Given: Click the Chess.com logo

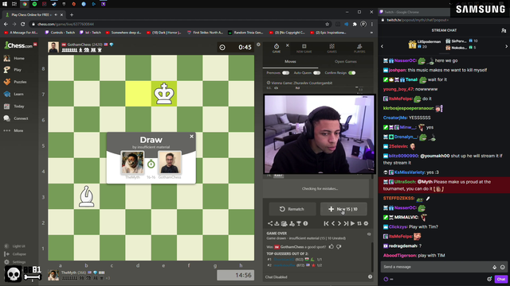Looking at the screenshot, I should [x=19, y=45].
